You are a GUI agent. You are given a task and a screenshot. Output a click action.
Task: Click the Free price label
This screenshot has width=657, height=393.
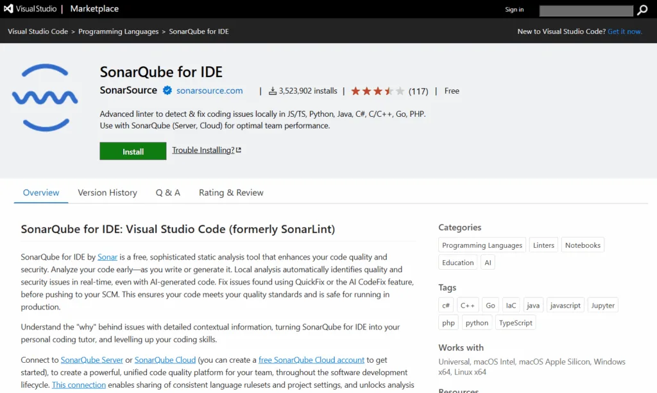[452, 91]
